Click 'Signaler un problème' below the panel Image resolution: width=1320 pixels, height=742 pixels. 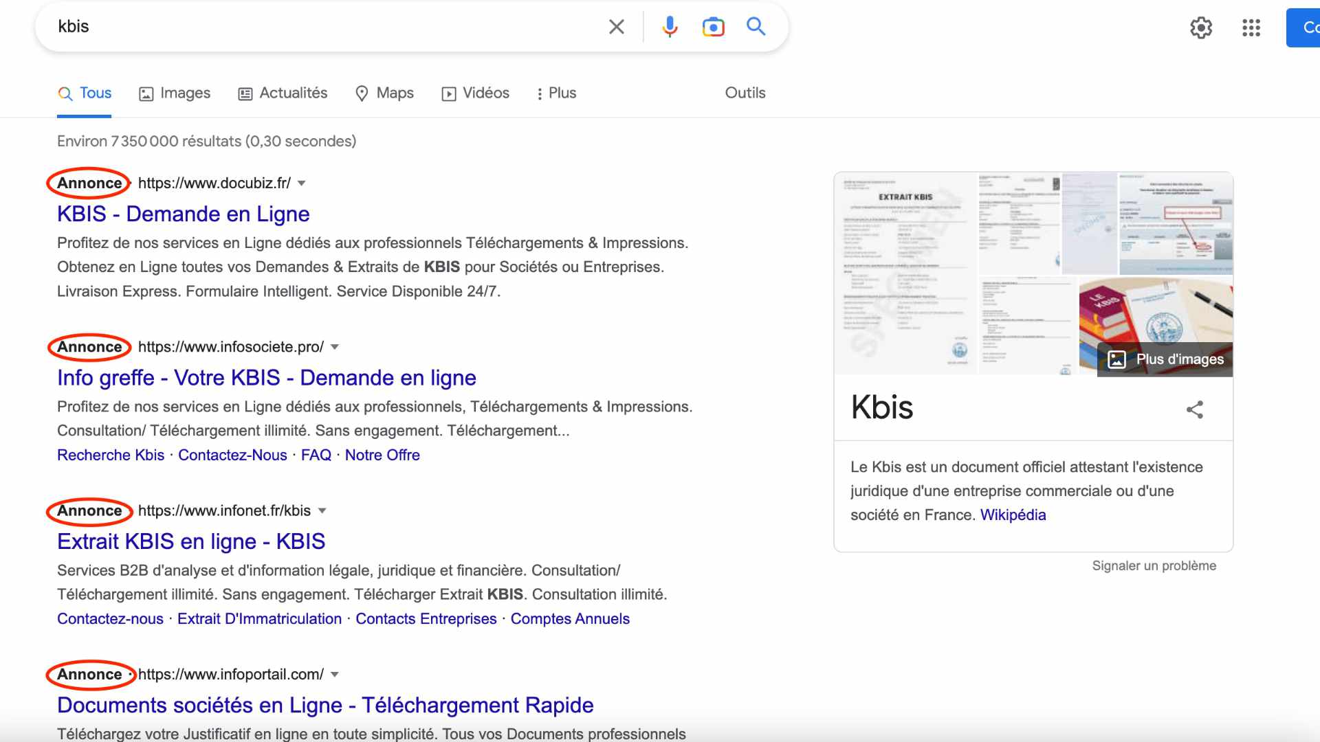coord(1154,566)
